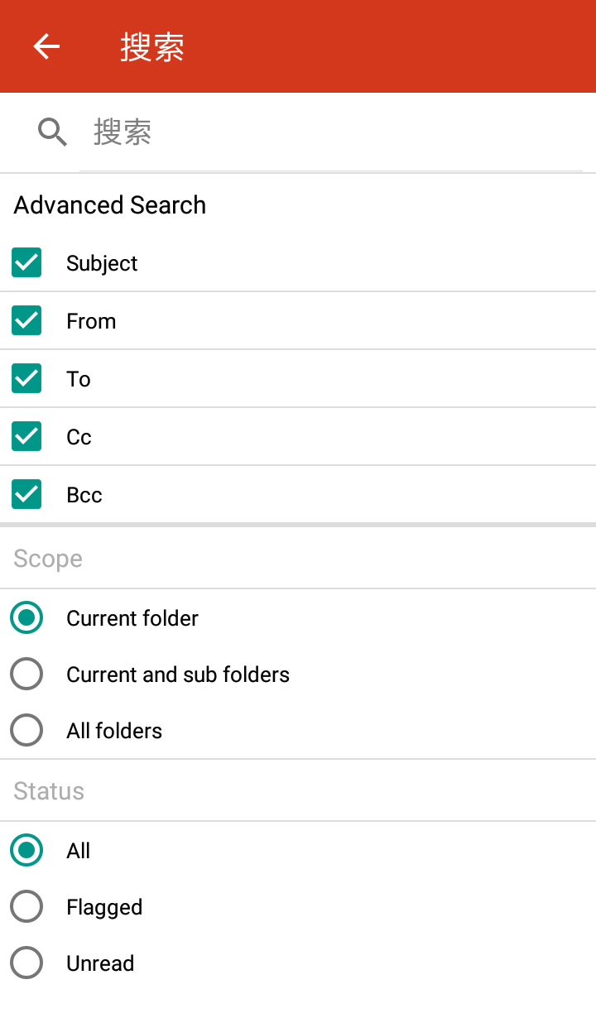Choose the Unread status option
Image resolution: width=596 pixels, height=1018 pixels.
(26, 963)
